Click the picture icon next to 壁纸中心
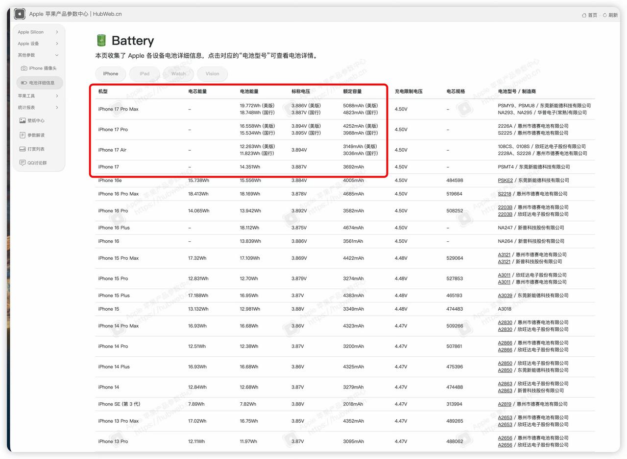 click(x=23, y=120)
